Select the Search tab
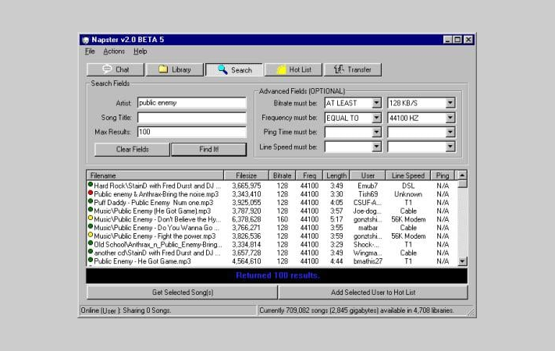Image resolution: width=555 pixels, height=351 pixels. click(234, 69)
